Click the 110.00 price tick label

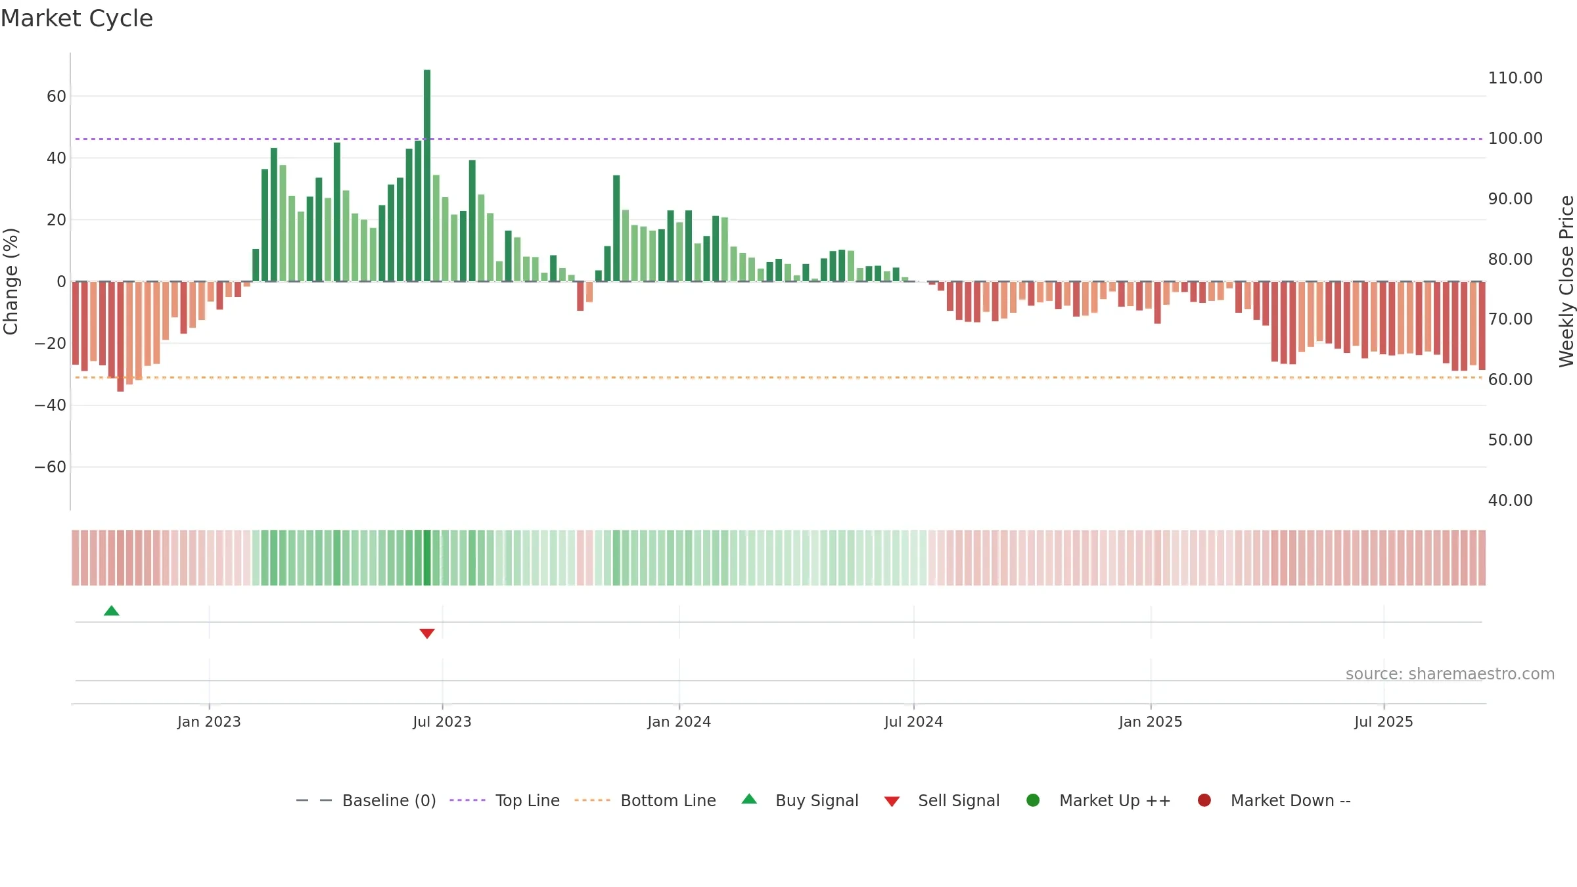tap(1515, 78)
